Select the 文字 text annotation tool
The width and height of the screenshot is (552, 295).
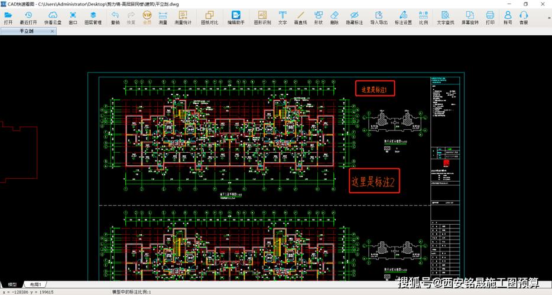[283, 18]
